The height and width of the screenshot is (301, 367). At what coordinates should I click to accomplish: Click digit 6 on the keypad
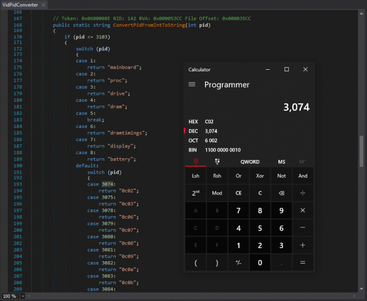click(282, 228)
